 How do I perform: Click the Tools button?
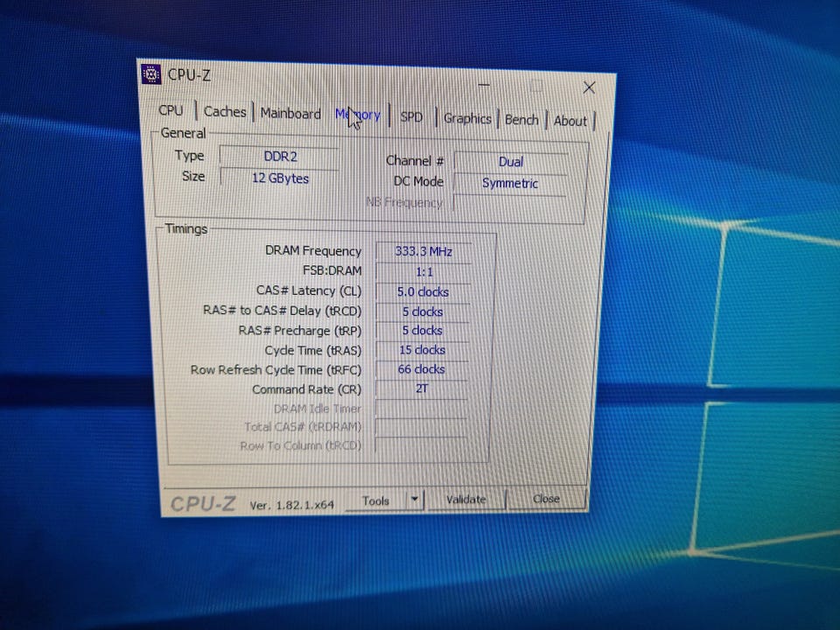375,500
